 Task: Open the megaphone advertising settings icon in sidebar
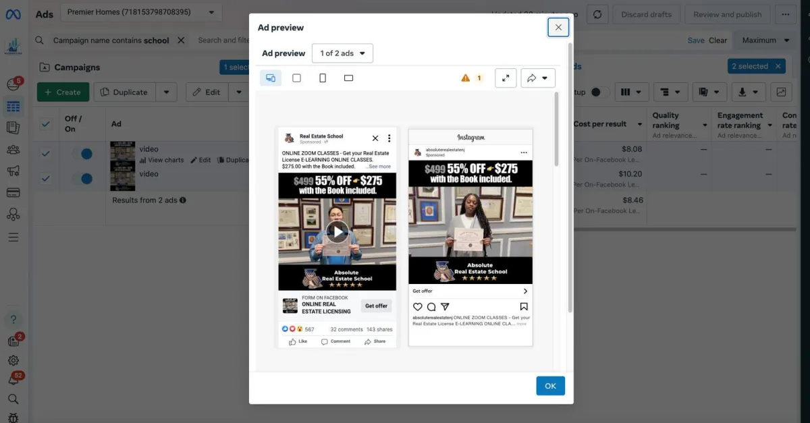(x=13, y=171)
